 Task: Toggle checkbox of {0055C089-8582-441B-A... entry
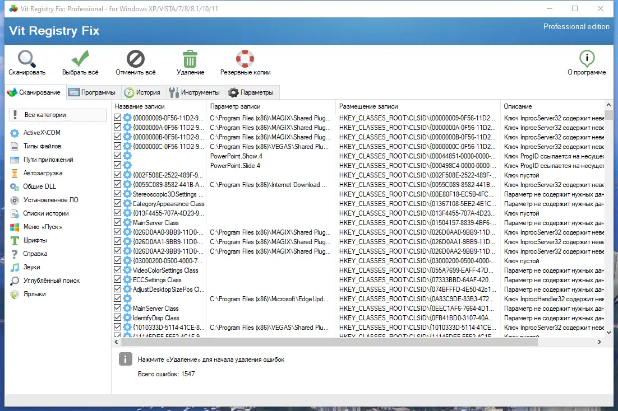tap(117, 184)
